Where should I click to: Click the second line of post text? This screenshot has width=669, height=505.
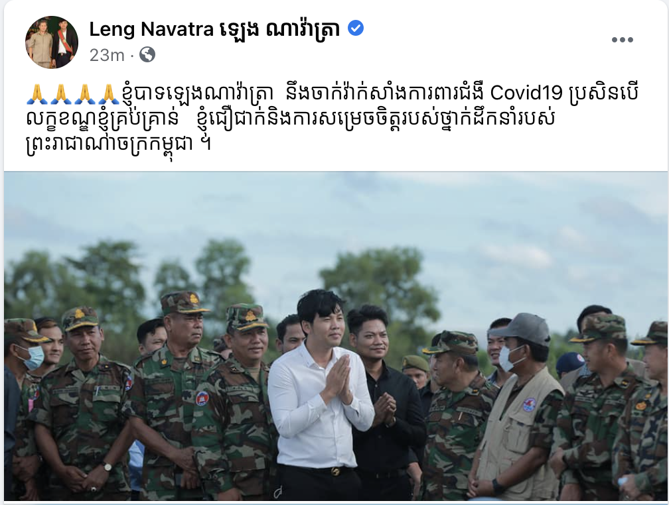290,119
